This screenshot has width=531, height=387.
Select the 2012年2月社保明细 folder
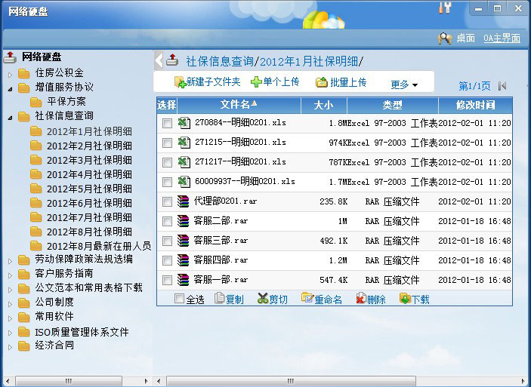pyautogui.click(x=89, y=146)
